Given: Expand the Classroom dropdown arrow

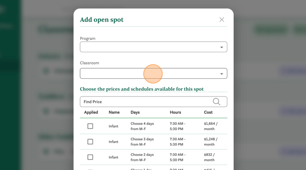Looking at the screenshot, I should tap(221, 74).
